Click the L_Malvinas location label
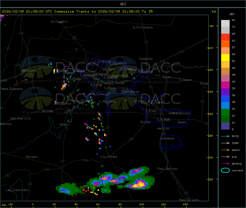This screenshot has width=246, height=208. pos(108,101)
